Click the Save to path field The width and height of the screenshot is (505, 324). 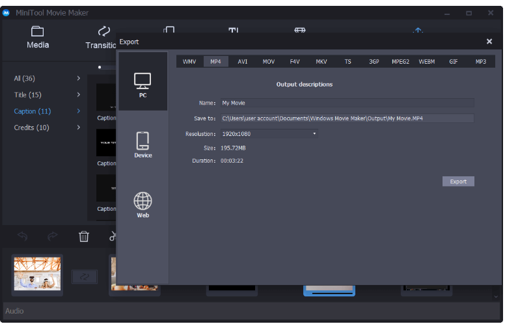(348, 118)
